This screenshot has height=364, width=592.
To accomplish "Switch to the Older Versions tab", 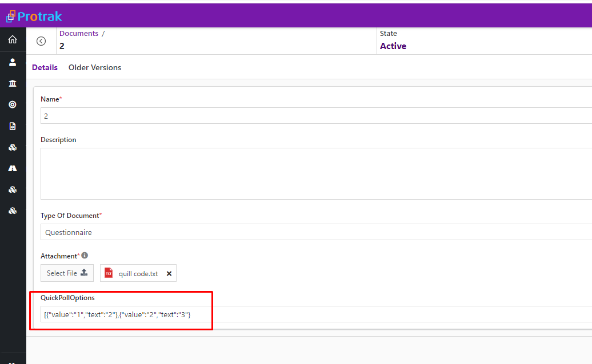I will point(95,67).
